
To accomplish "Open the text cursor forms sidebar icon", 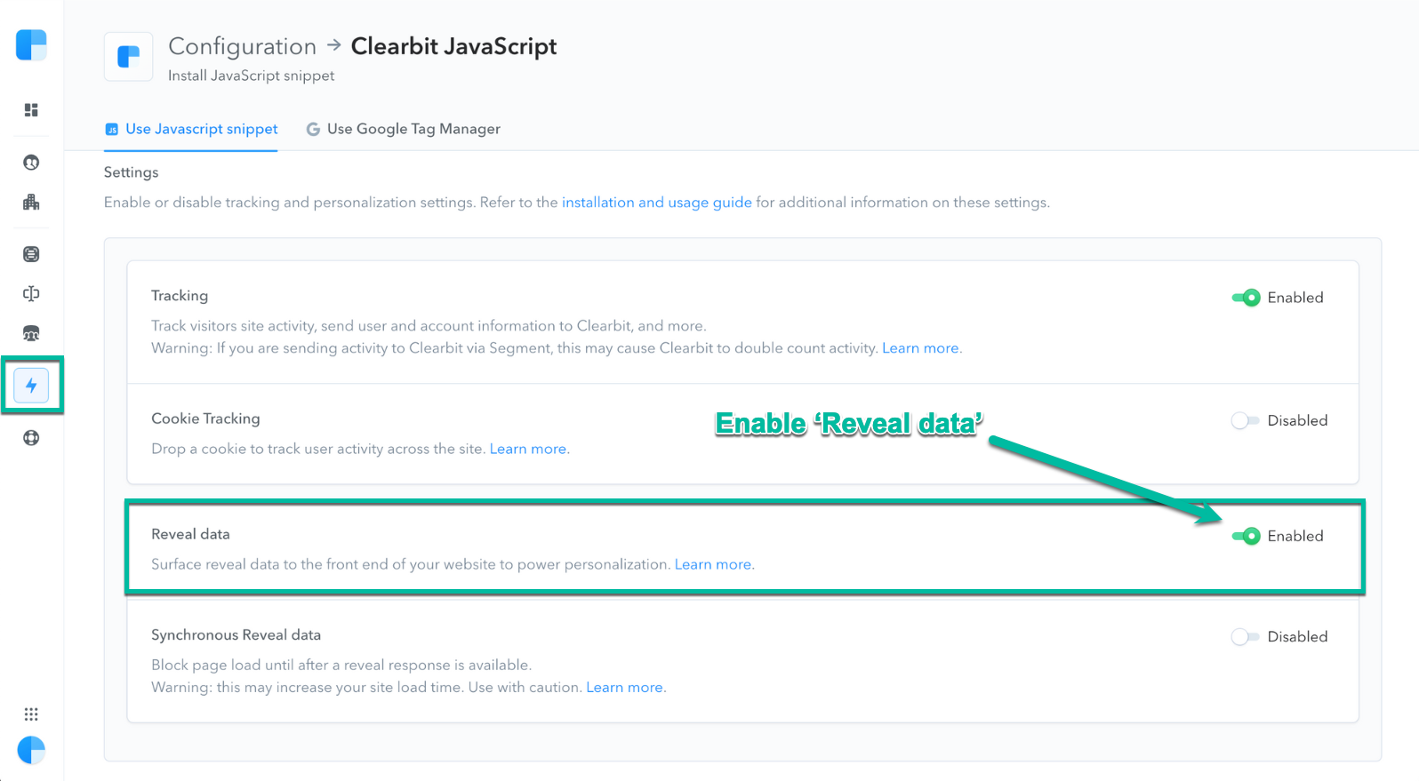I will click(31, 294).
